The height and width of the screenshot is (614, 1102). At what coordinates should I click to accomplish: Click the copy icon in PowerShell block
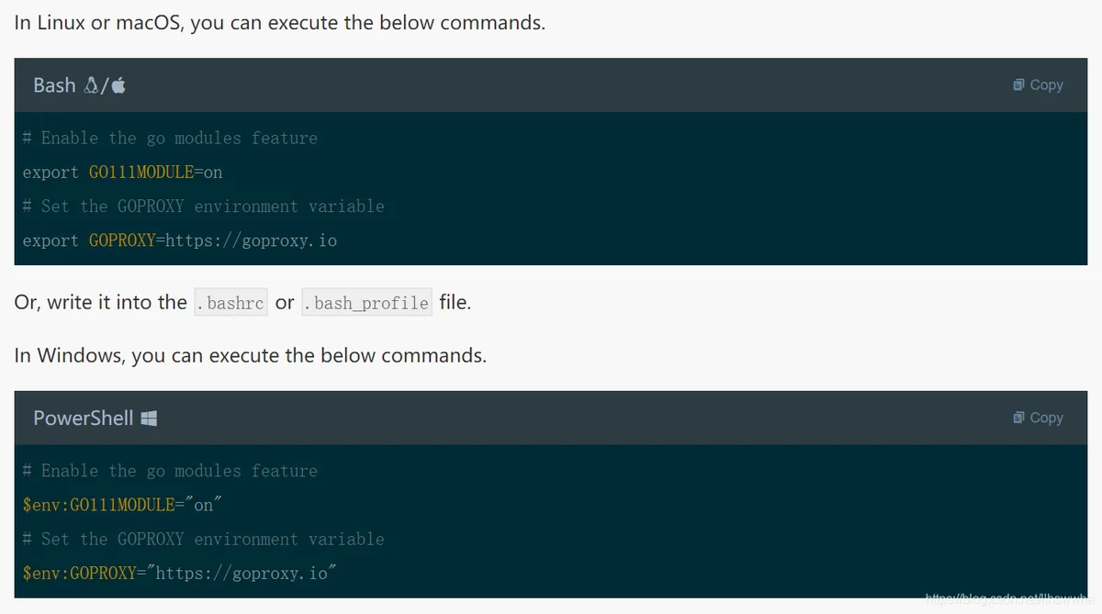pos(1018,418)
